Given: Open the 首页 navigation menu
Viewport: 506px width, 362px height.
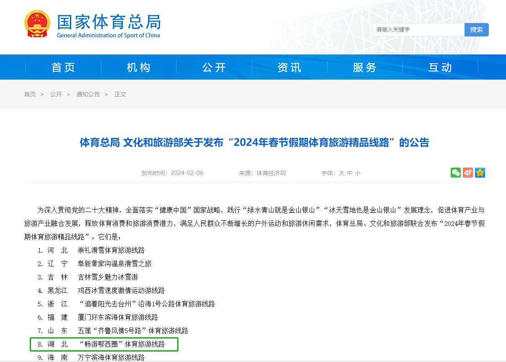Looking at the screenshot, I should click(64, 67).
